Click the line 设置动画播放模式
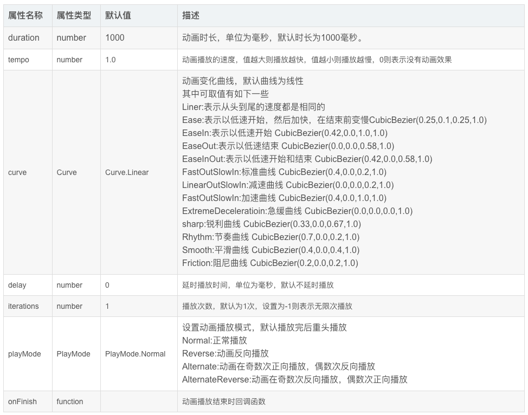 click(x=265, y=327)
